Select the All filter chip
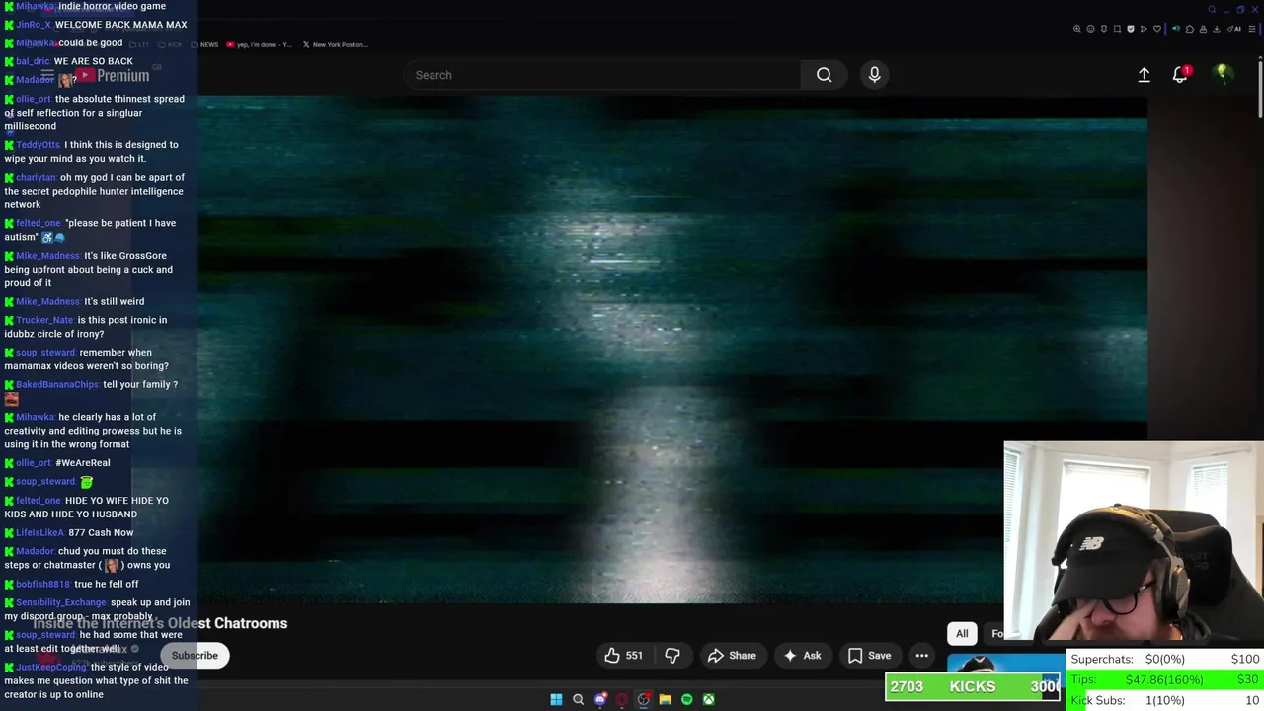Screen dimensions: 1264x711 pos(962,634)
